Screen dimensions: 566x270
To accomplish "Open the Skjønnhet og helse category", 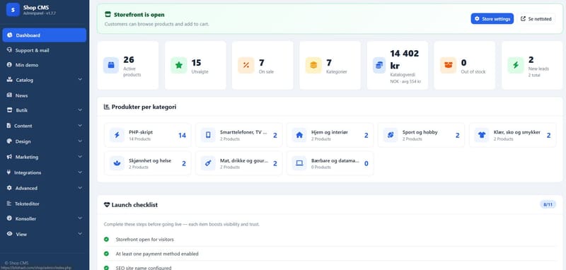I will point(148,163).
